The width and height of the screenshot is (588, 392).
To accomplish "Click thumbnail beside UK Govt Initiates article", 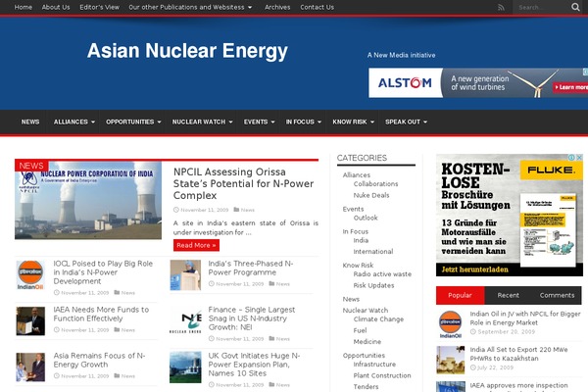I will click(x=185, y=367).
